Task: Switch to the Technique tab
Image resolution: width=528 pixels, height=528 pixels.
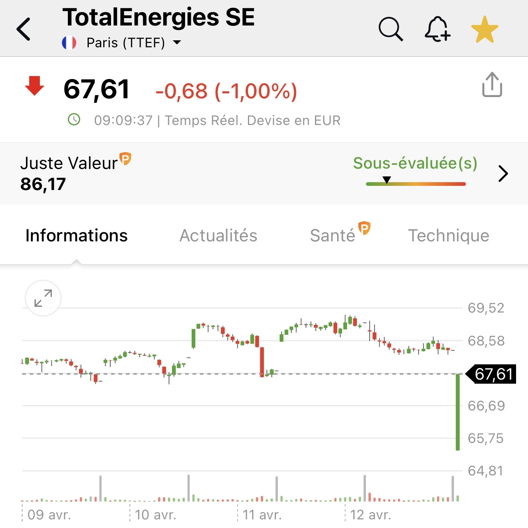Action: click(x=449, y=236)
